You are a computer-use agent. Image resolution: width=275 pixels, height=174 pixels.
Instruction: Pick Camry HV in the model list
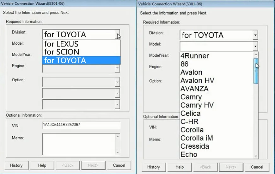pos(217,105)
